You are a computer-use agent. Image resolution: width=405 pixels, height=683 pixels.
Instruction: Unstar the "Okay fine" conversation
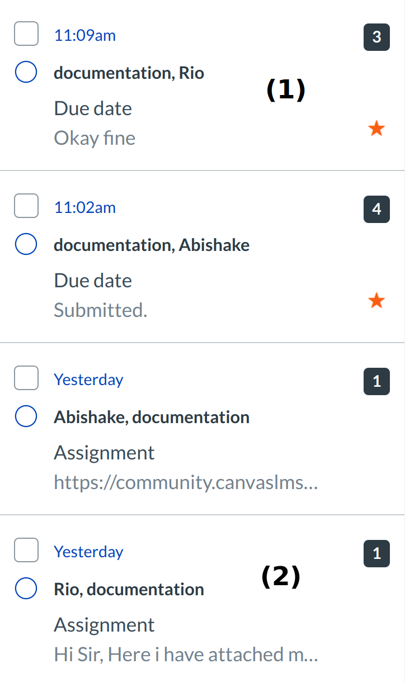(376, 129)
